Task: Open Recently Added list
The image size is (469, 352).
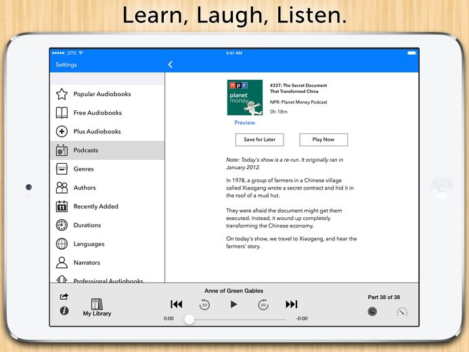Action: 107,206
